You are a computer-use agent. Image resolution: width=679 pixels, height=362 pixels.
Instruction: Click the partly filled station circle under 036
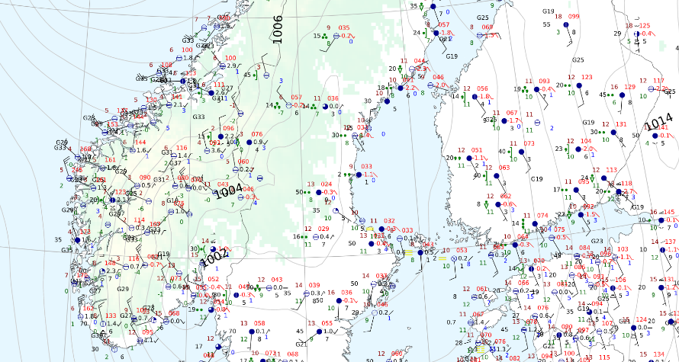pos(327,107)
